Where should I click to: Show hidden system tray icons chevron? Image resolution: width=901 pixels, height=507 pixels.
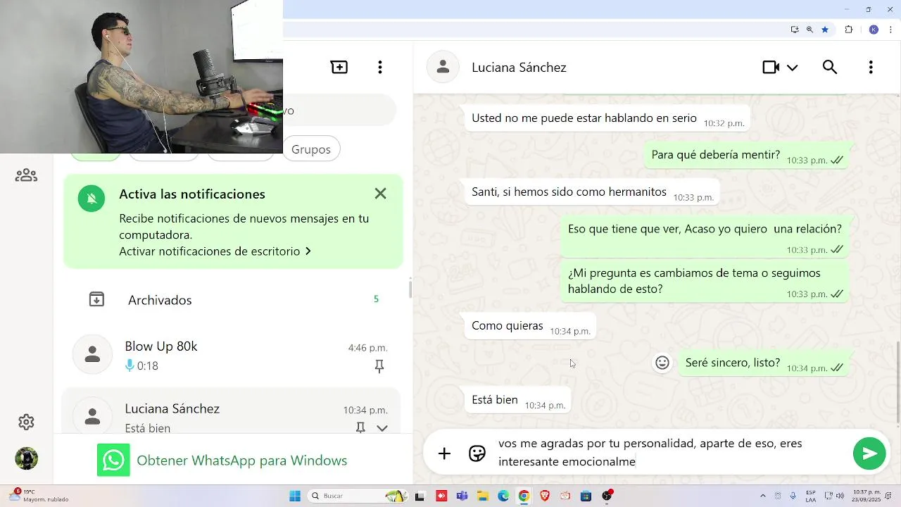[762, 496]
